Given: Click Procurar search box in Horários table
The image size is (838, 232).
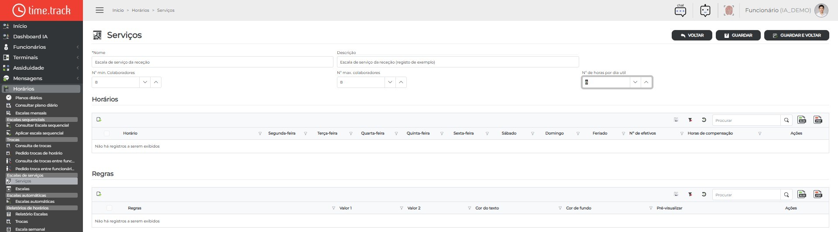Looking at the screenshot, I should click(746, 120).
